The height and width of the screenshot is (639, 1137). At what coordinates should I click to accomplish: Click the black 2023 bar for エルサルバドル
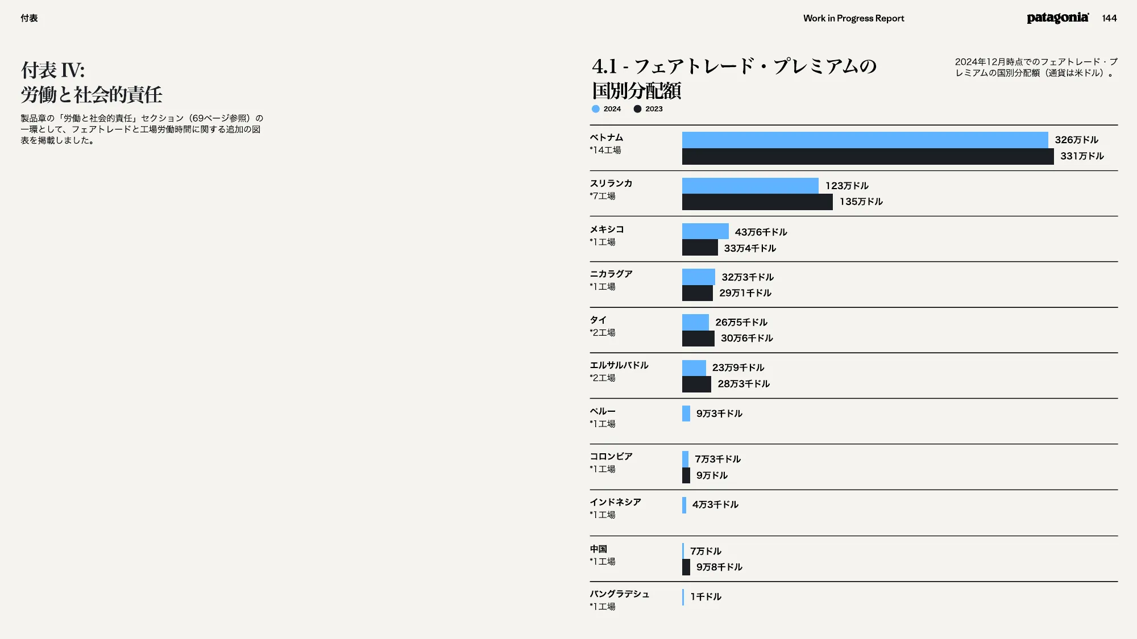696,384
